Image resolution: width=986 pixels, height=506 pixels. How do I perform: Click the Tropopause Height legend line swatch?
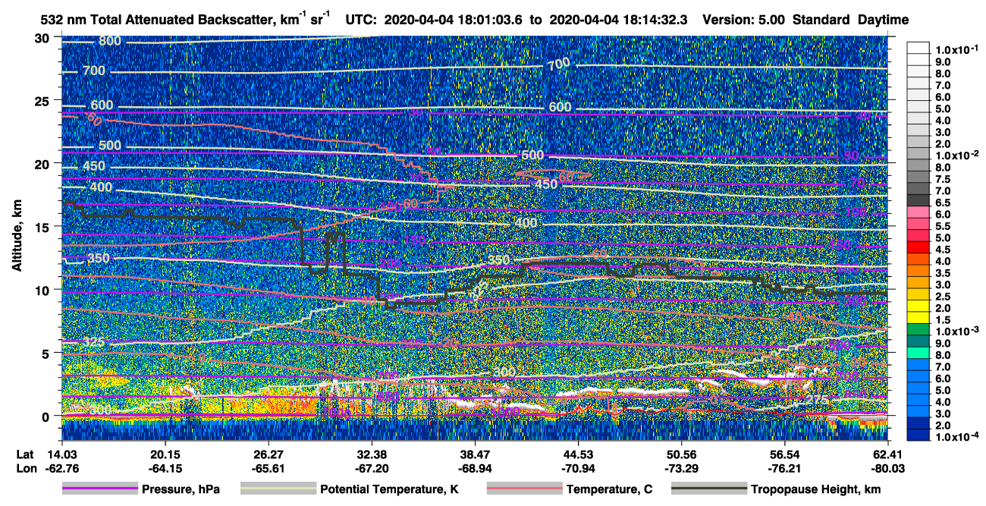pos(709,489)
